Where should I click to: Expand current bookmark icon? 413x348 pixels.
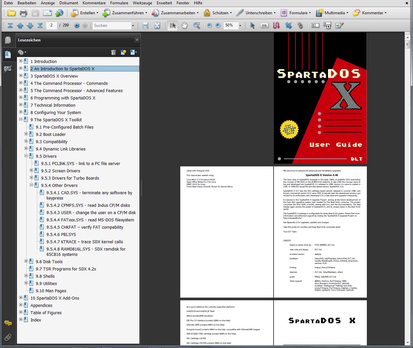(x=134, y=52)
